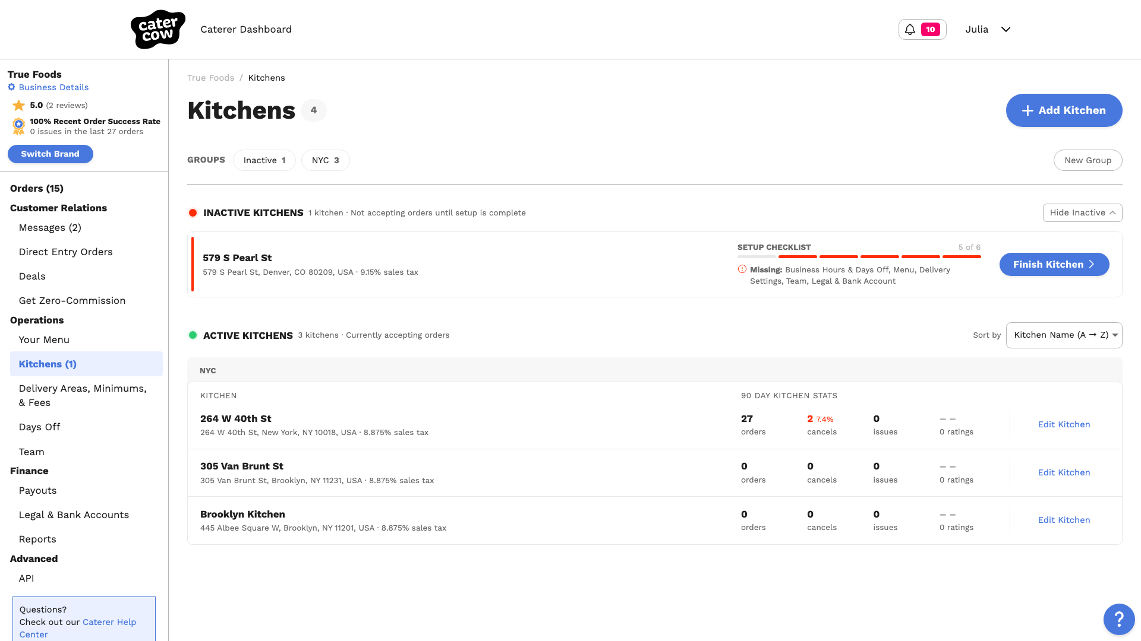Click the Add Kitchen button
The image size is (1141, 641).
(x=1064, y=110)
